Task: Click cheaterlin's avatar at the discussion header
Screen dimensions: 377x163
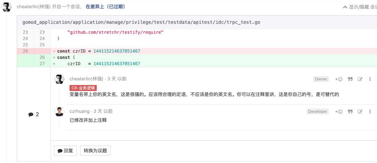Action: tap(7, 7)
